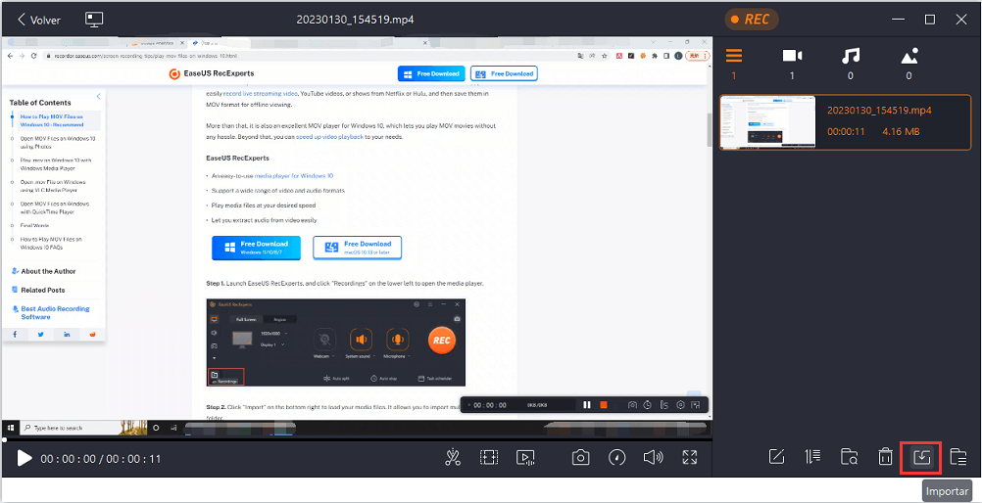Click the Windows Start icon in the recorded taskbar
This screenshot has width=982, height=503.
[x=11, y=428]
